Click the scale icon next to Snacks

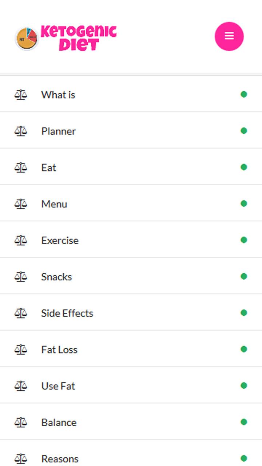(21, 277)
